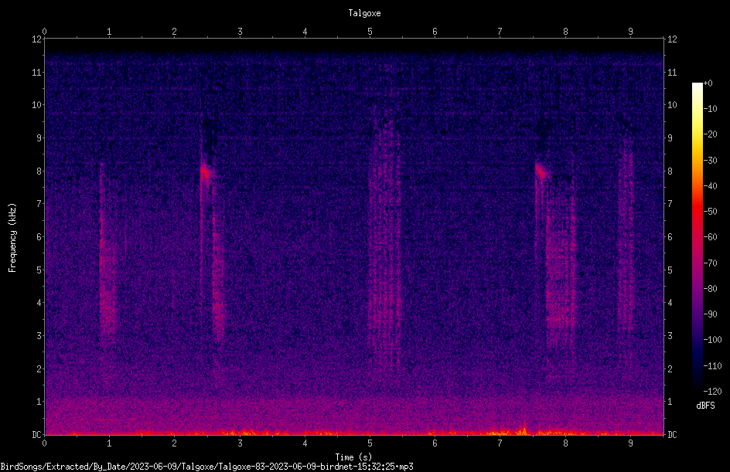Click the bright 8 kHz chirp near 2.5 seconds
The height and width of the screenshot is (472, 730).
point(206,171)
